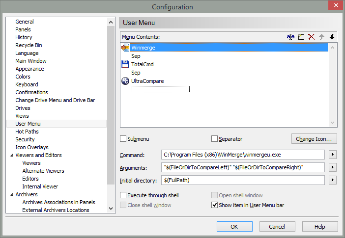This screenshot has width=345, height=238.
Task: Delete selected item with red X icon
Action: [x=312, y=37]
